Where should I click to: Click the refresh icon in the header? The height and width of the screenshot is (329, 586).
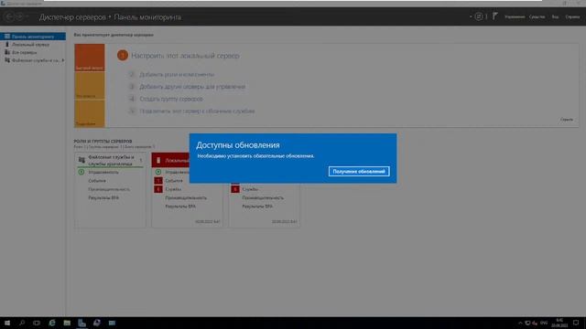pos(478,16)
